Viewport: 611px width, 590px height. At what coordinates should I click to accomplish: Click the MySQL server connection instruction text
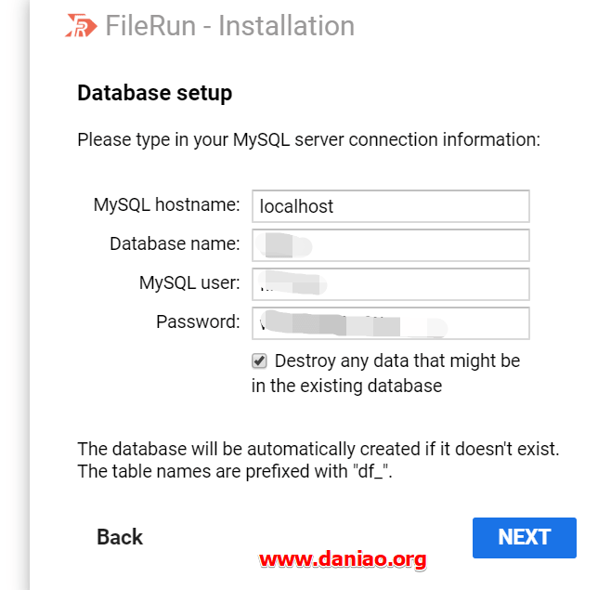(309, 139)
